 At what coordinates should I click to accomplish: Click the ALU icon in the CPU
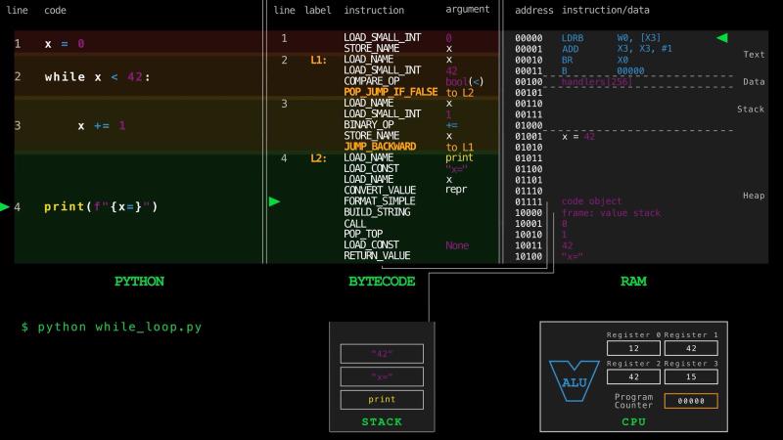[575, 381]
